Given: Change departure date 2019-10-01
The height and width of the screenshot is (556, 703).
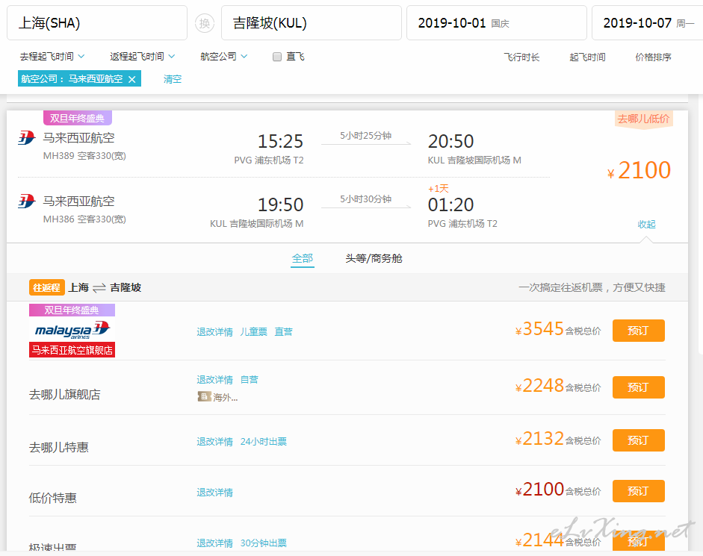Looking at the screenshot, I should pyautogui.click(x=497, y=23).
